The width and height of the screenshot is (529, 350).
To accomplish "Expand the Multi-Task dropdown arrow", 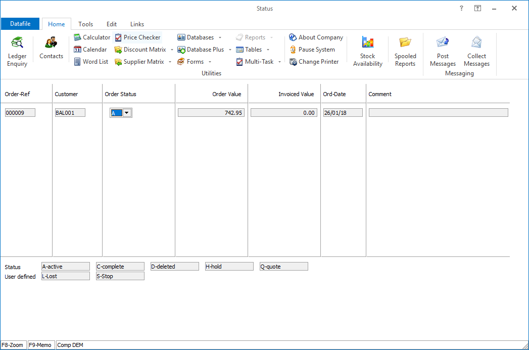I will pos(279,62).
